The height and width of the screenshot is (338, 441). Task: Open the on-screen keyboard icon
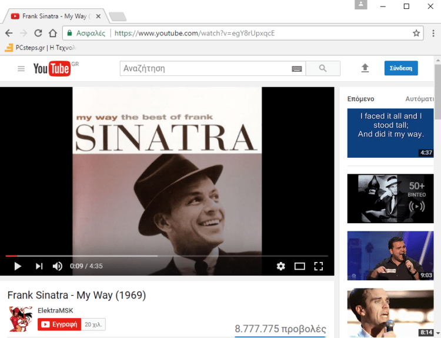click(x=297, y=69)
